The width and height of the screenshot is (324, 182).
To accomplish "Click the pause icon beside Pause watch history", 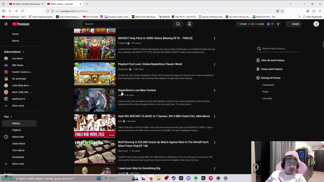I will coord(258,69).
